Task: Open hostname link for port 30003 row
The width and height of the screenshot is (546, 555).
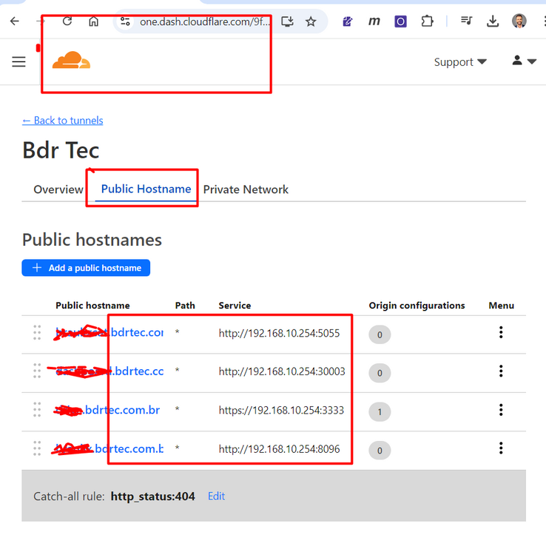Action: coord(109,371)
